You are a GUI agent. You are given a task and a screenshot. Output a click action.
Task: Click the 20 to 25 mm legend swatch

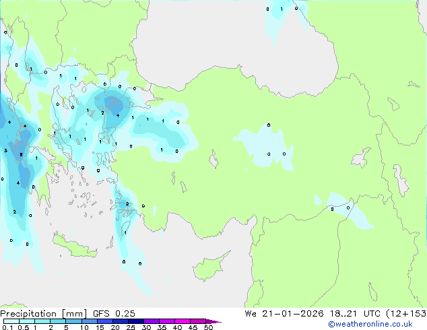click(x=120, y=321)
